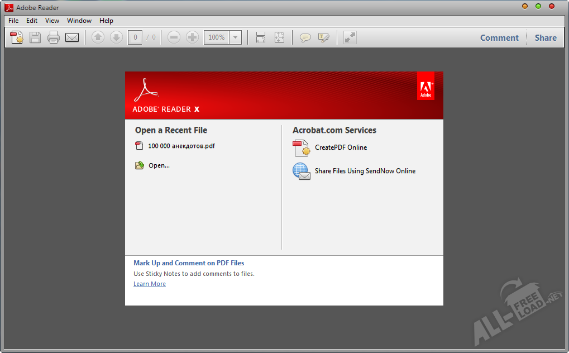Image resolution: width=569 pixels, height=353 pixels.
Task: Select the fit width scrolling icon
Action: point(261,37)
